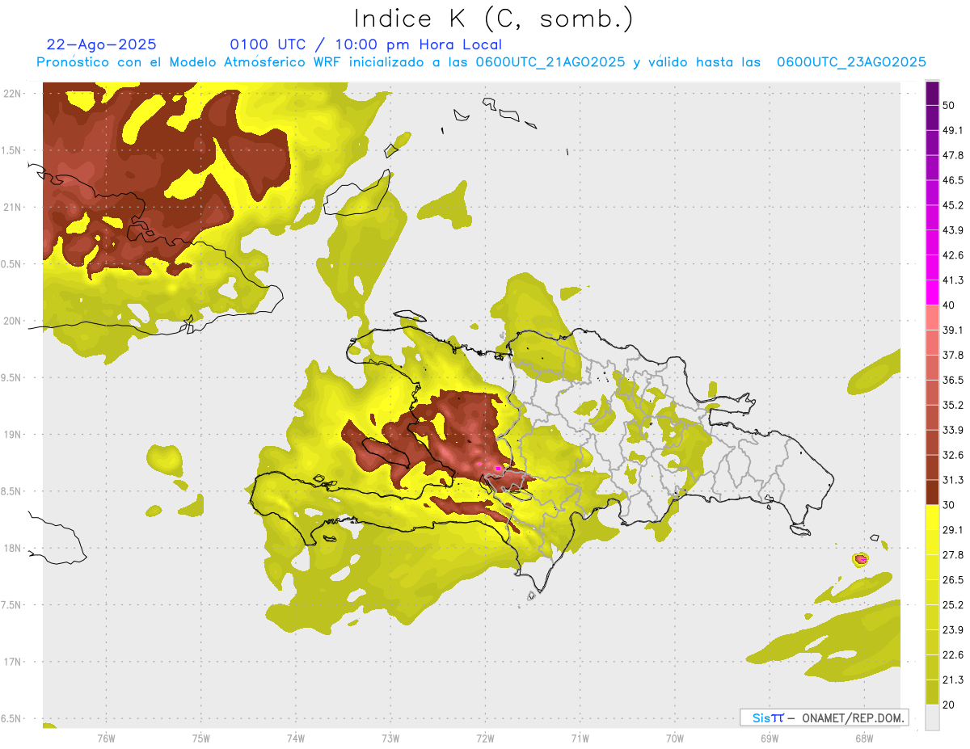Click the 20N latitude label
Viewport: 970px width, 749px height.
[x=11, y=321]
